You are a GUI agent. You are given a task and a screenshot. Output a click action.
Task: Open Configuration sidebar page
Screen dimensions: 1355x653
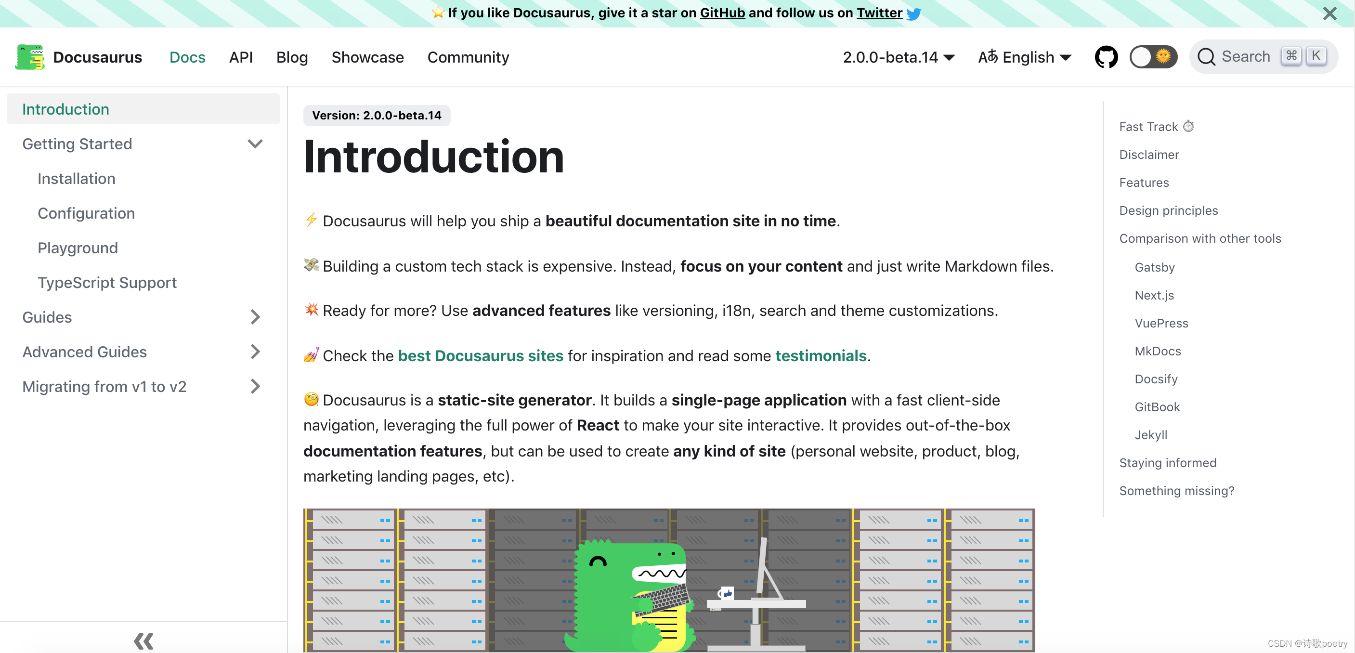coord(86,213)
